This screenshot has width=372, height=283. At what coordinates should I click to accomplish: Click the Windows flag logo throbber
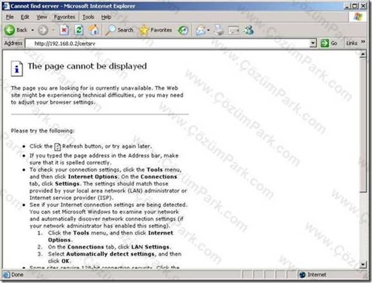(x=357, y=17)
